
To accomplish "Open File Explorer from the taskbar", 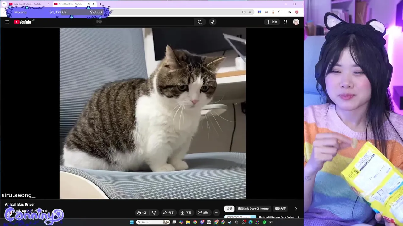I will tap(188, 222).
